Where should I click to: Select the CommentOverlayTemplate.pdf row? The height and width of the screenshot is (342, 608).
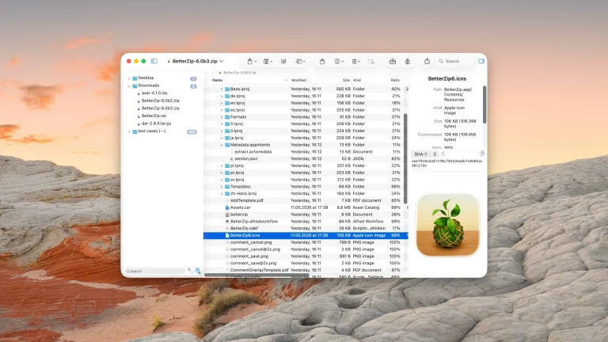click(x=306, y=270)
